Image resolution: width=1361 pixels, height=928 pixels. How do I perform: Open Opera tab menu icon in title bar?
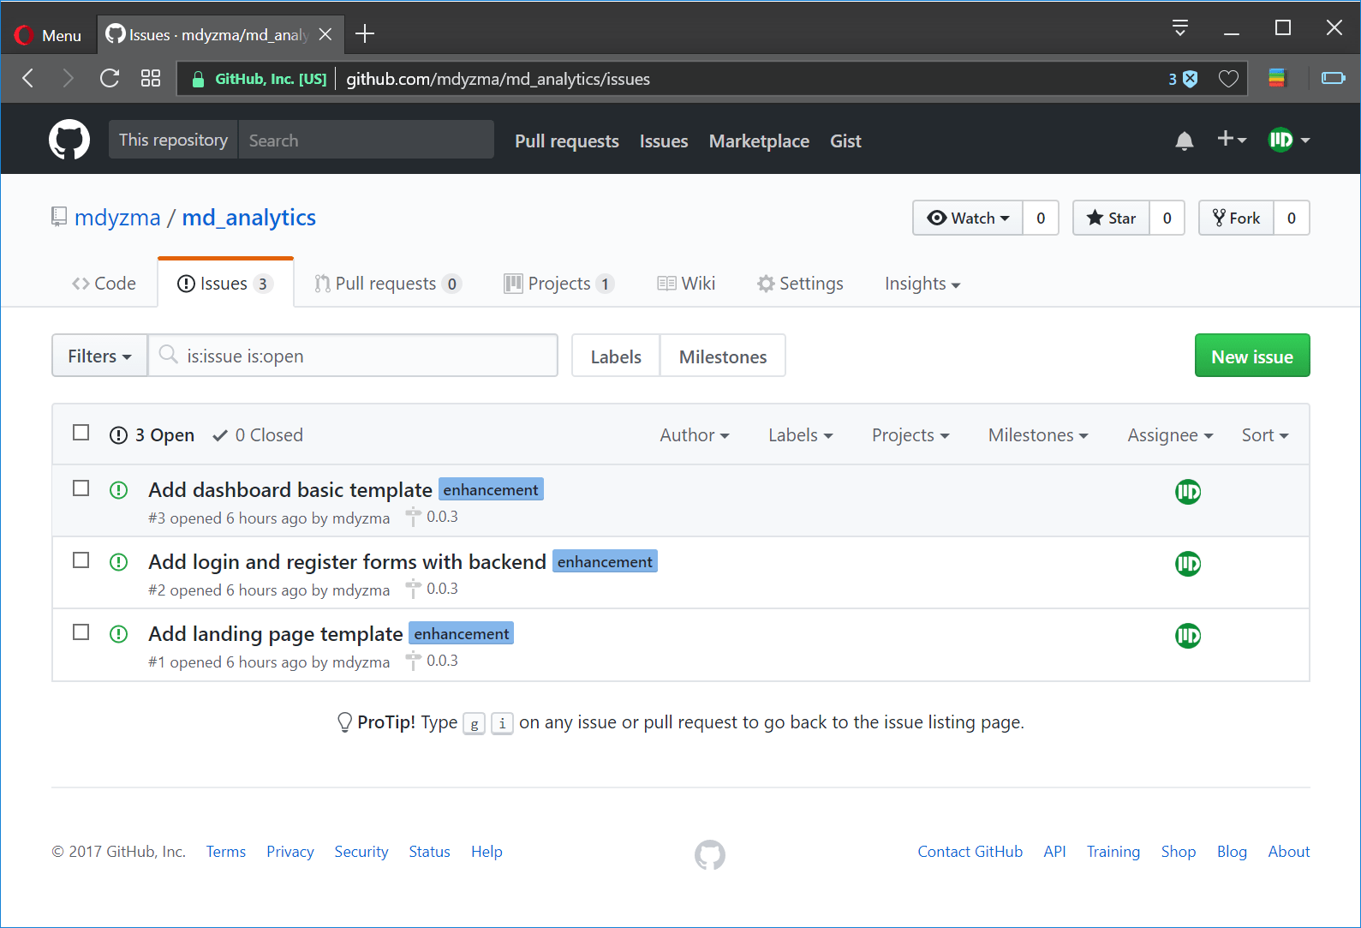[x=1179, y=28]
